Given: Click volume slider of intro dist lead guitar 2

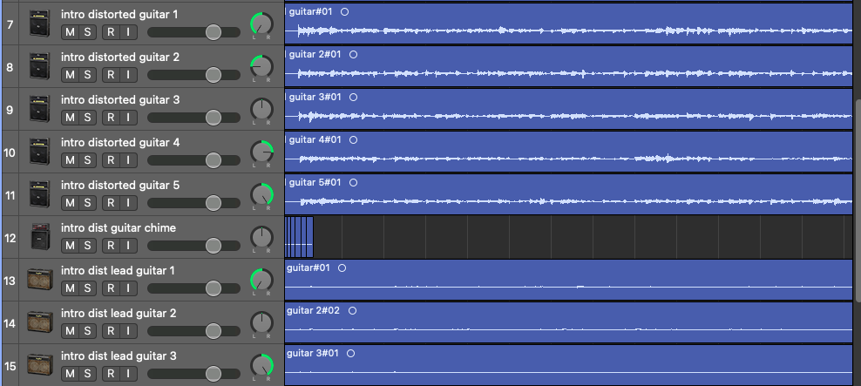Looking at the screenshot, I should click(193, 332).
